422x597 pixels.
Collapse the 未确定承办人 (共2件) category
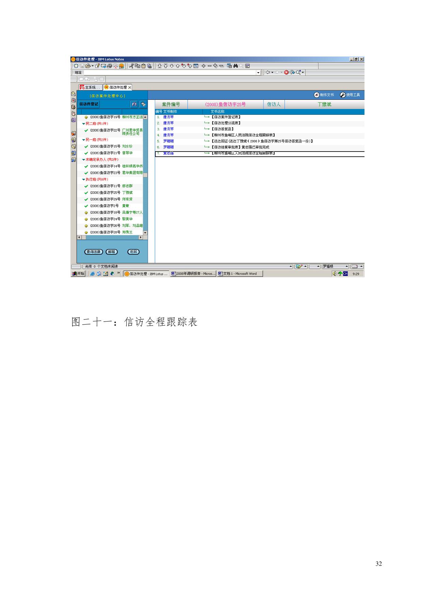tap(84, 160)
